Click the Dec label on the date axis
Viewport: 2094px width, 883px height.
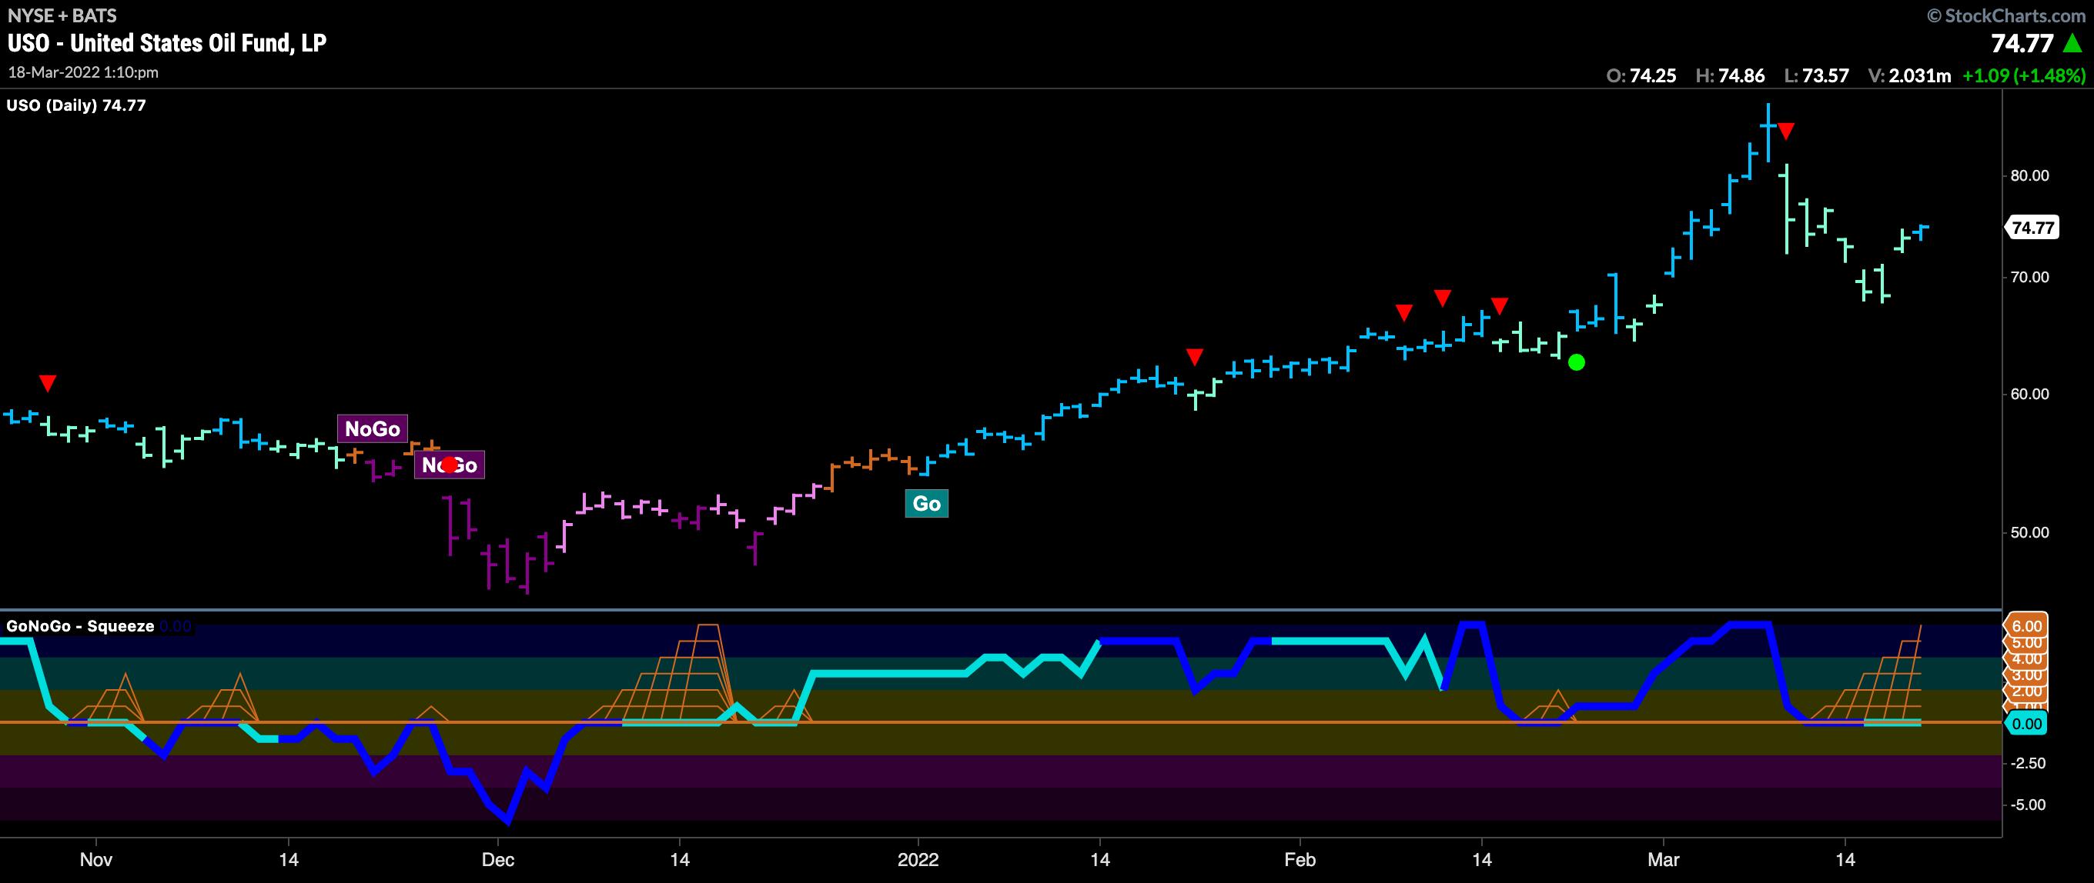(x=497, y=860)
